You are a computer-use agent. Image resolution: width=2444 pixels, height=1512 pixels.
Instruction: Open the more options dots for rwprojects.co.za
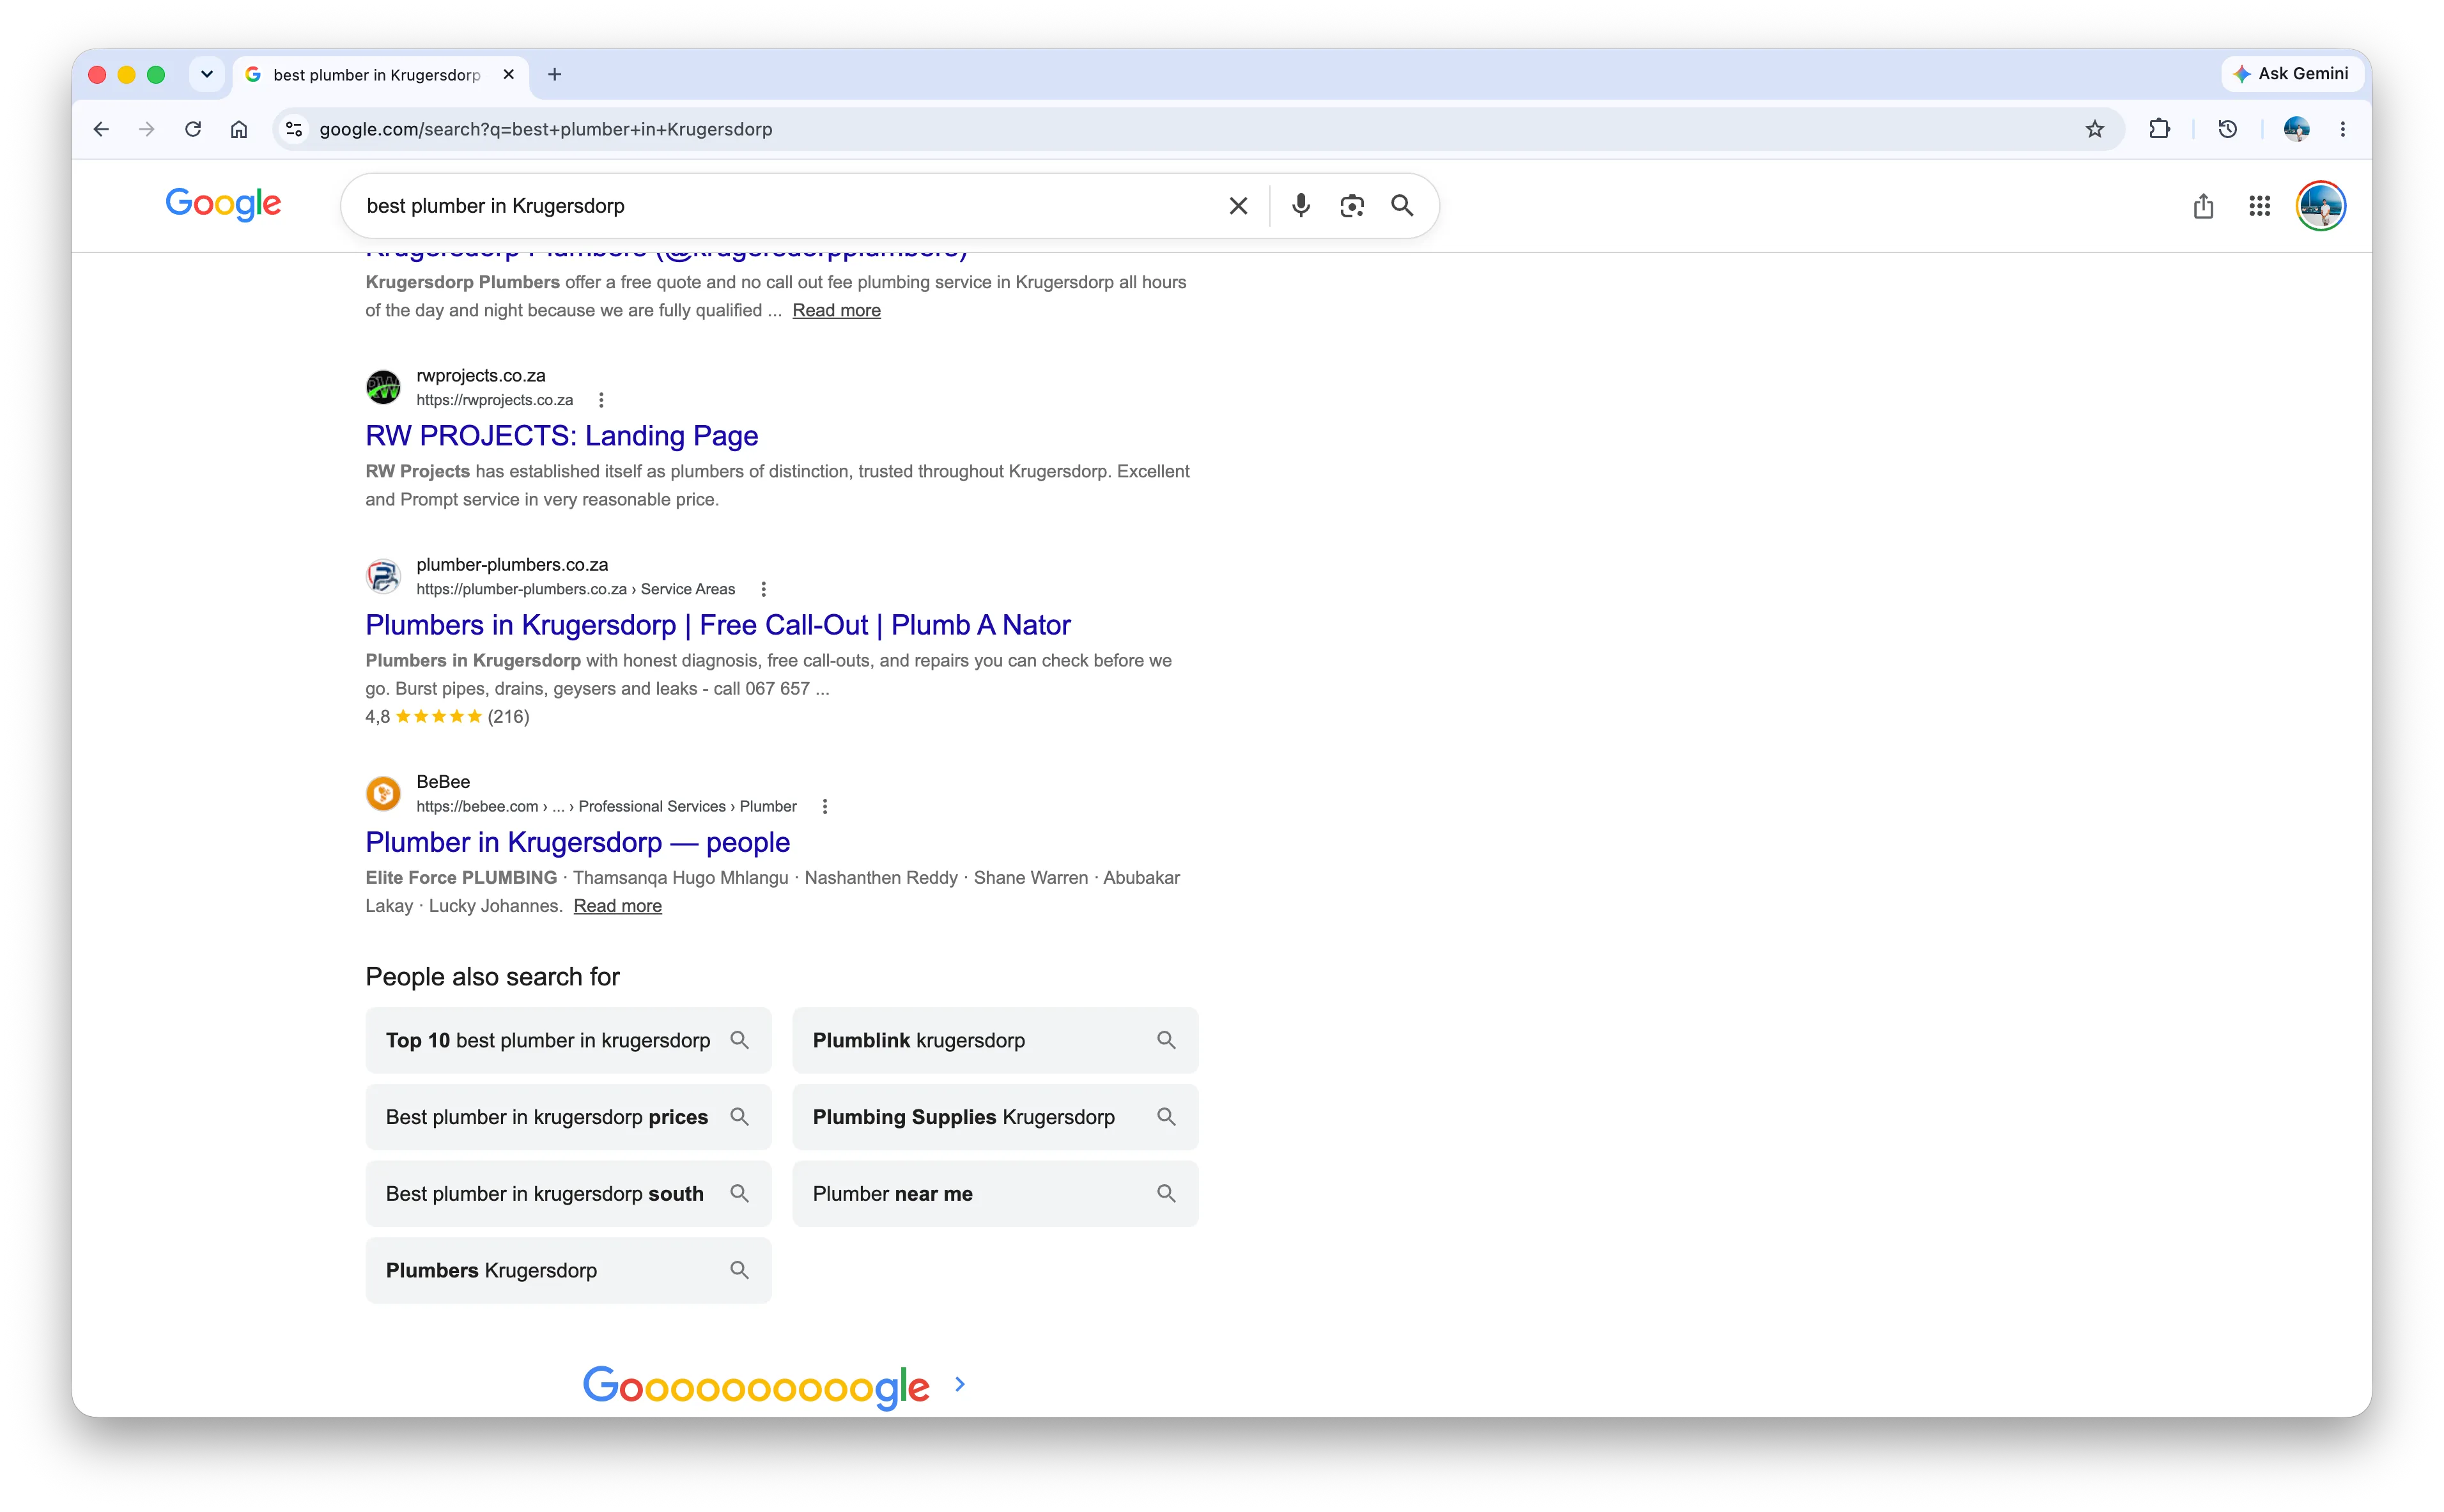pyautogui.click(x=601, y=400)
